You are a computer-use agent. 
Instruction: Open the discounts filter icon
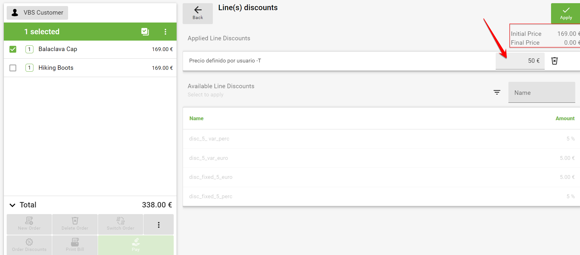click(497, 92)
